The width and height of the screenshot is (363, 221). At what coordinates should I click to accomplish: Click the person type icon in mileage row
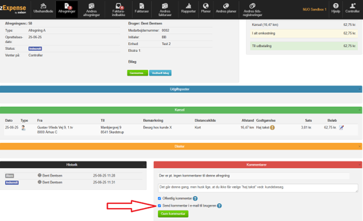click(23, 128)
